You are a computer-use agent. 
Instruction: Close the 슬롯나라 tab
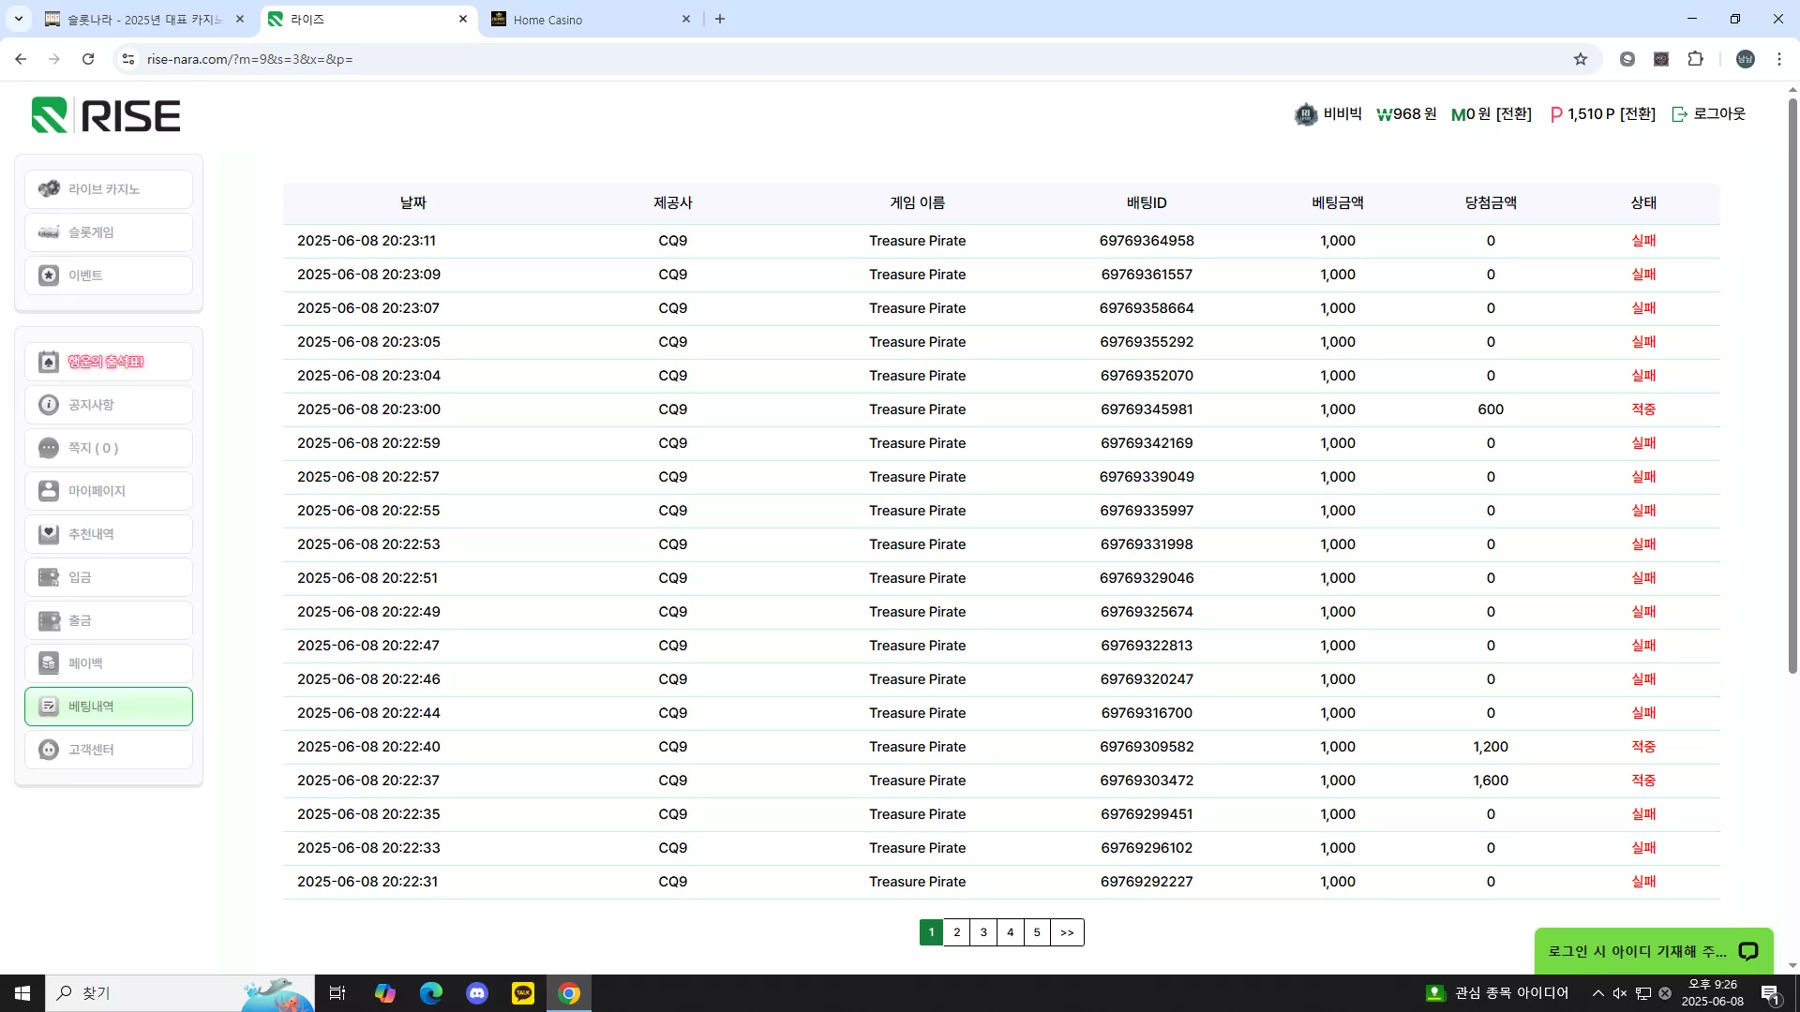[240, 19]
